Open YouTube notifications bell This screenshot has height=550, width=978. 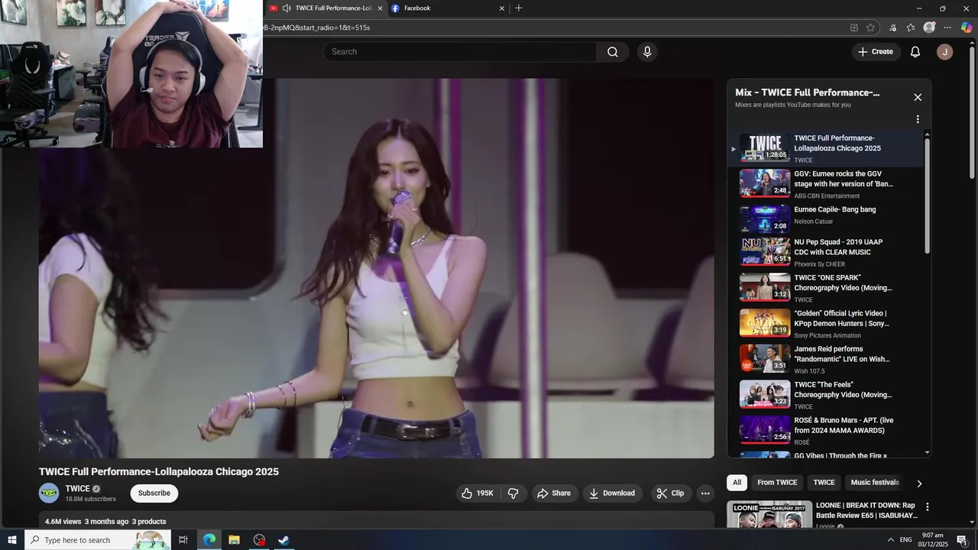click(x=915, y=52)
